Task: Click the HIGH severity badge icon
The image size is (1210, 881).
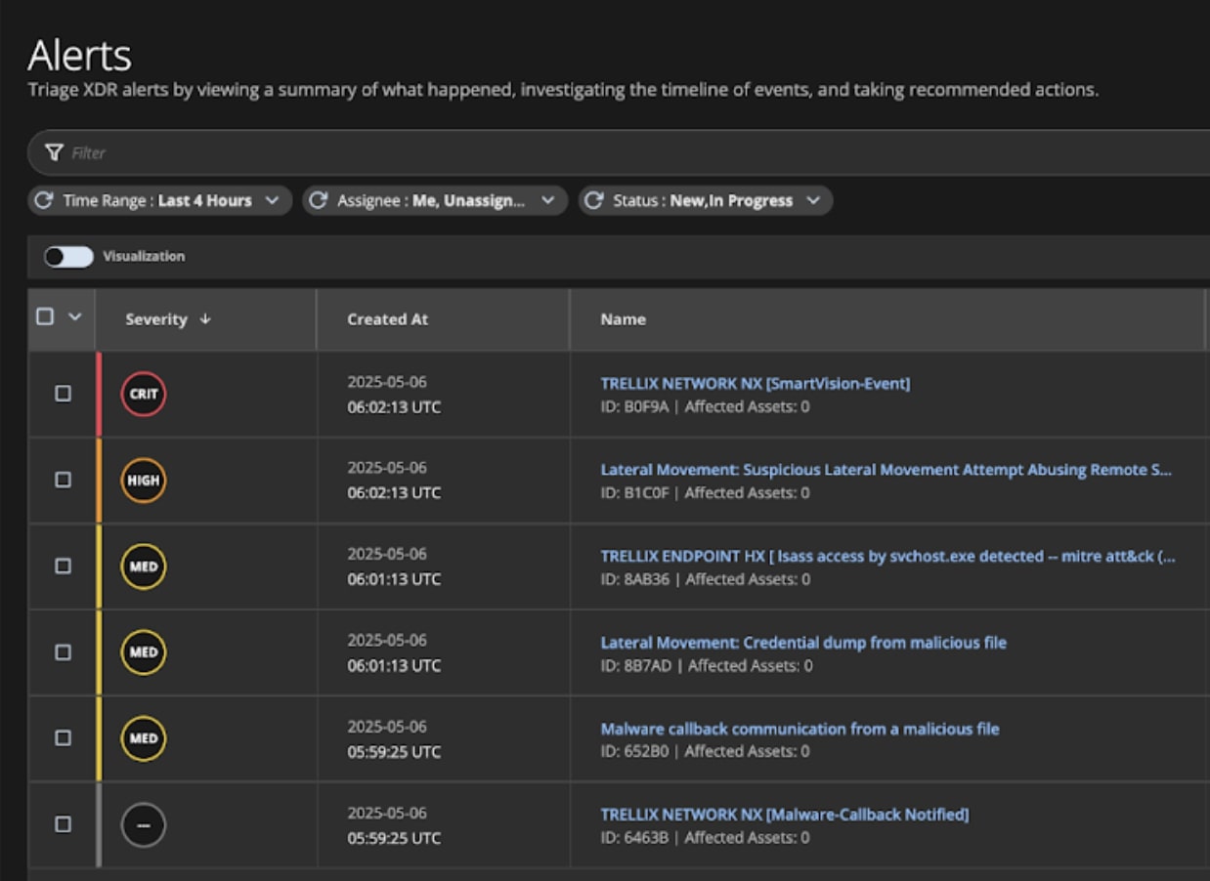Action: [144, 481]
